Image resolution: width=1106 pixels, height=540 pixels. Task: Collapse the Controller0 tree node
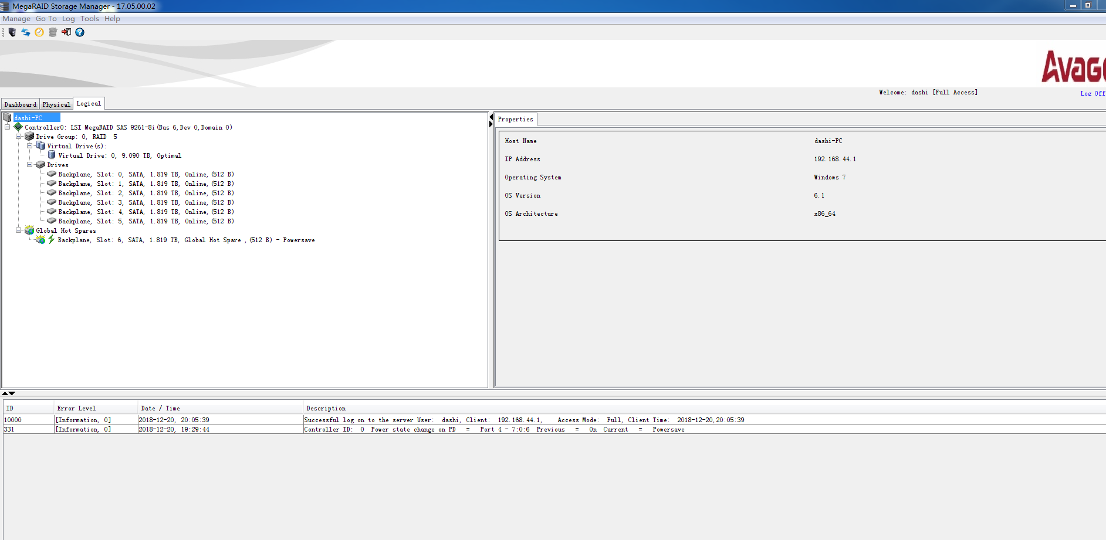[7, 127]
